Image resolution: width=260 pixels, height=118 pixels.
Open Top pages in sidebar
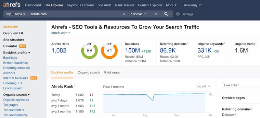point(11,105)
